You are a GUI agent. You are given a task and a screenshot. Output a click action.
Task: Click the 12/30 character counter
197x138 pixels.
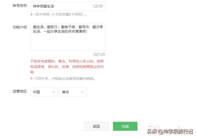click(97, 6)
